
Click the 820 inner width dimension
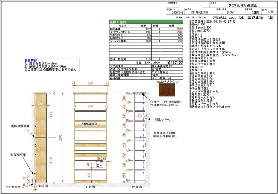click(90, 106)
